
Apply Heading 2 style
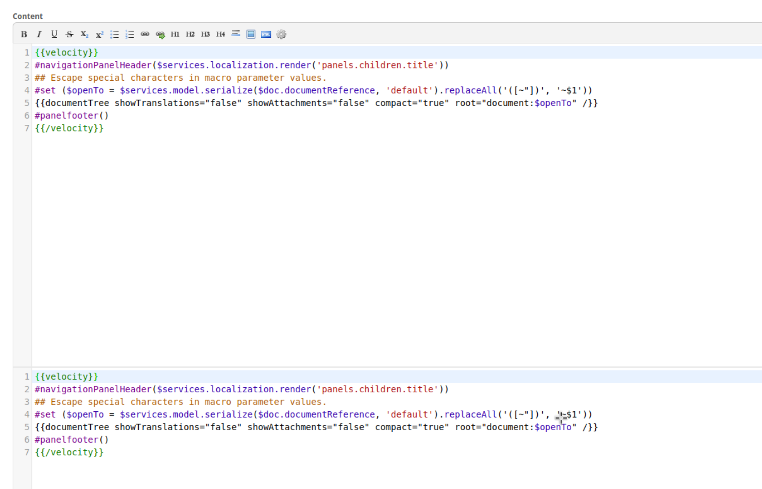click(190, 34)
